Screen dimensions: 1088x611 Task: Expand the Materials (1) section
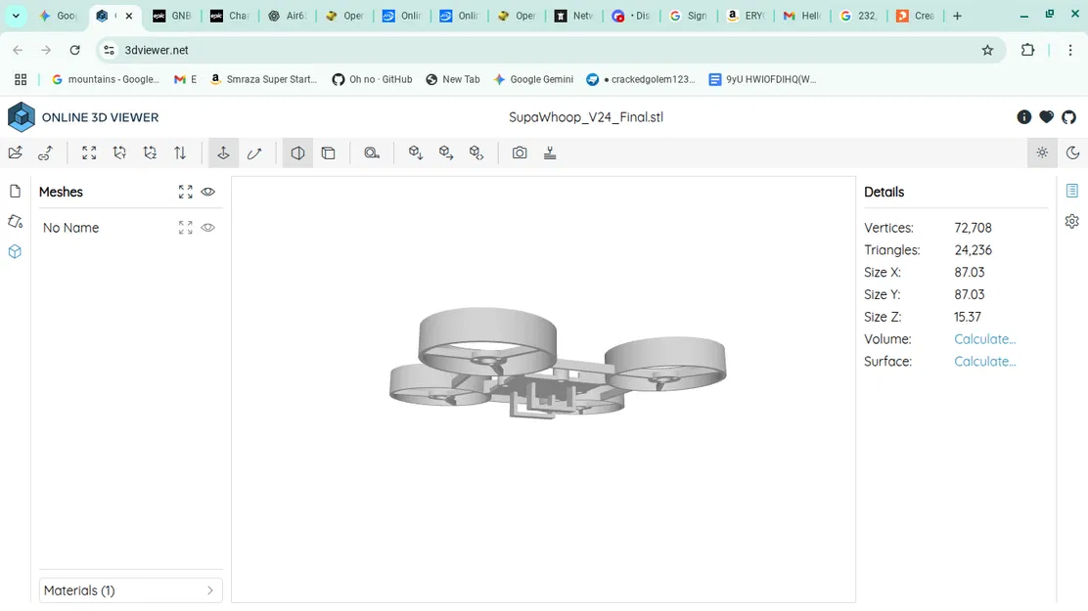(x=130, y=589)
